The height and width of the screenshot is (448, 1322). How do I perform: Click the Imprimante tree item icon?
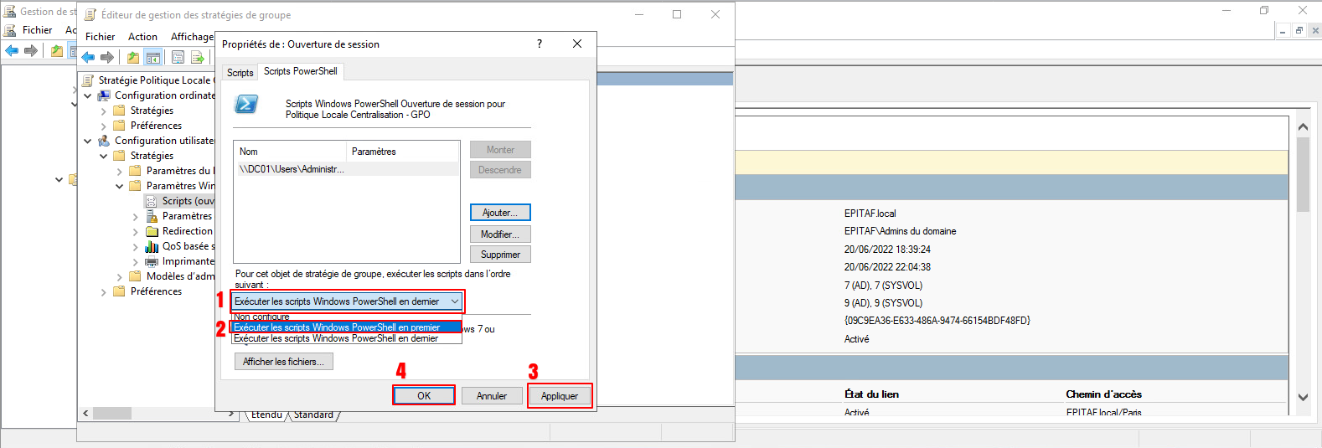click(152, 261)
